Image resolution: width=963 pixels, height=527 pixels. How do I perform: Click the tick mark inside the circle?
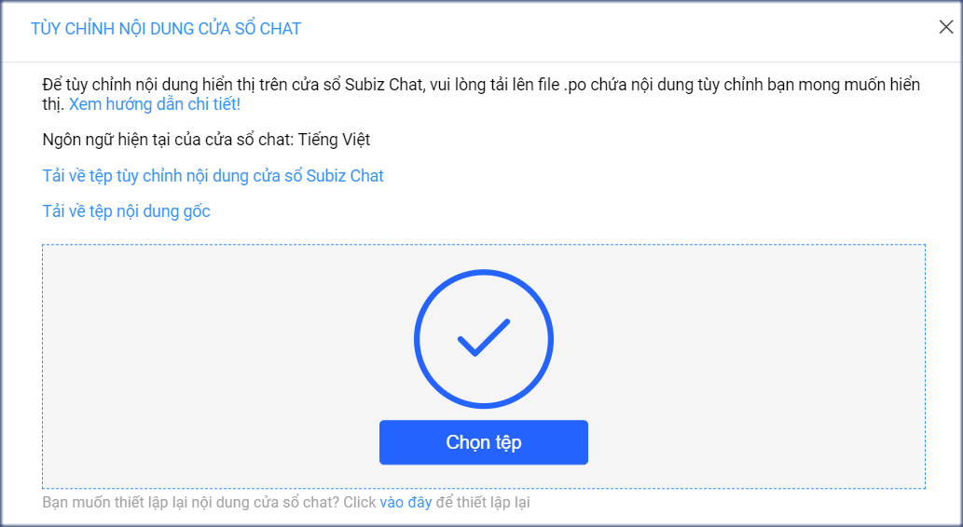pos(483,338)
